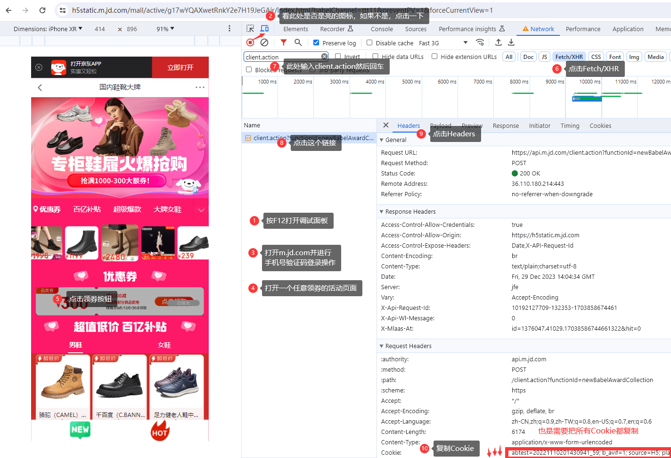Go forward with the browser forward arrow
The image size is (671, 458).
click(x=25, y=10)
